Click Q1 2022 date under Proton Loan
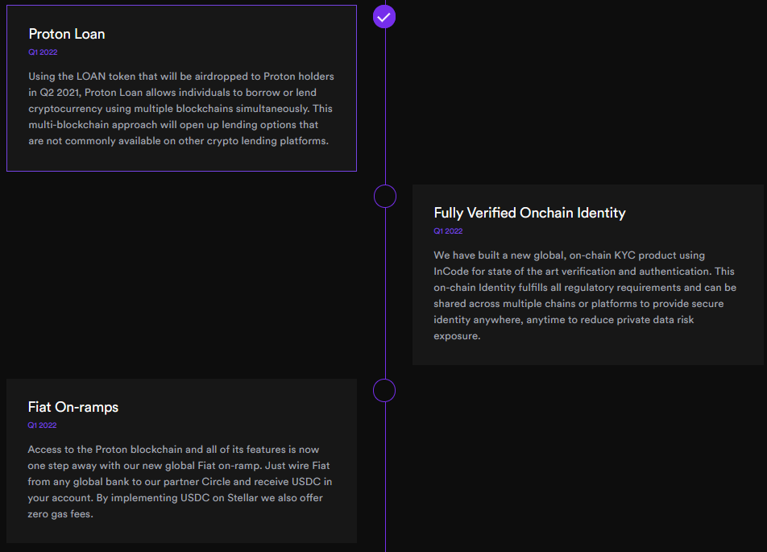767x552 pixels. [x=43, y=52]
